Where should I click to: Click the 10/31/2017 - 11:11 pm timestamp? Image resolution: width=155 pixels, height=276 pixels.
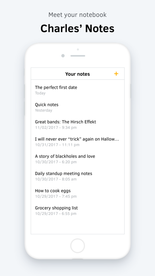[x=57, y=145]
